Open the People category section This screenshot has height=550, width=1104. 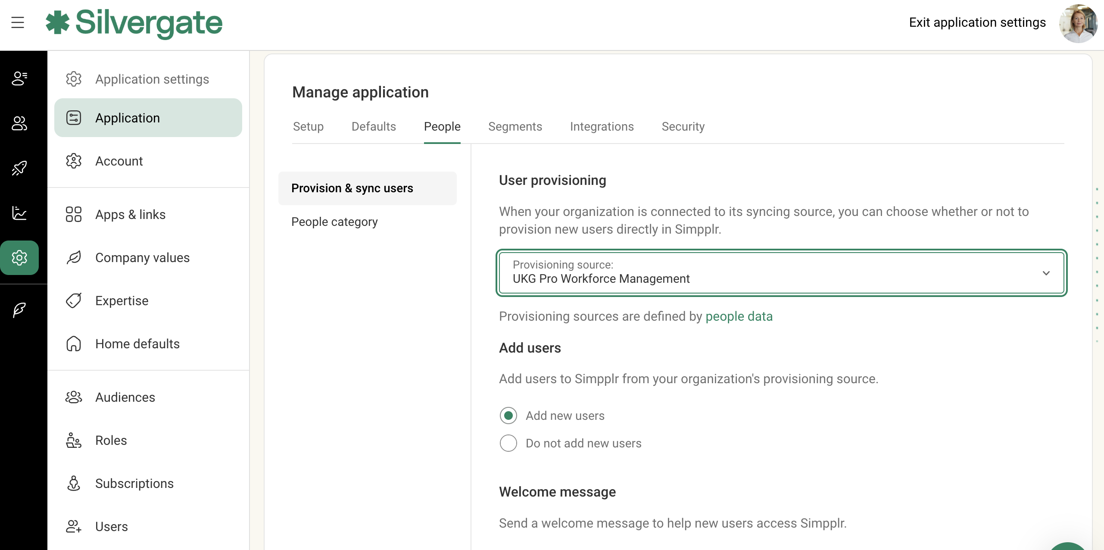[x=334, y=222]
